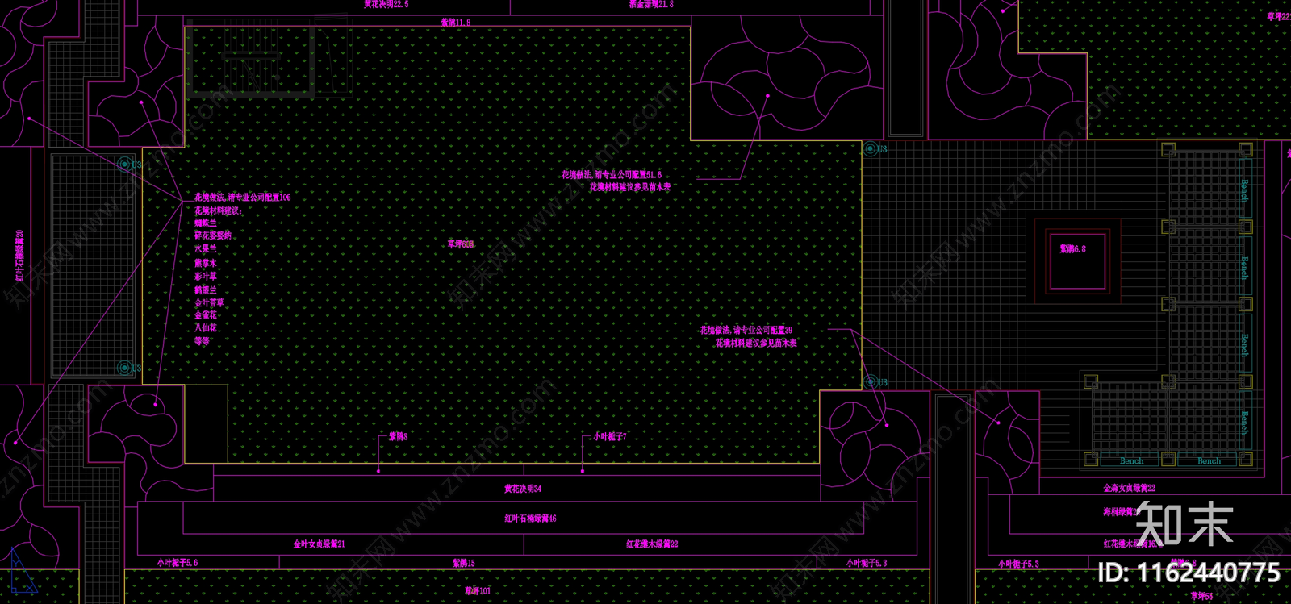The width and height of the screenshot is (1291, 604).
Task: Select the note 花境做法,请专业公司配置51.6
Action: click(x=612, y=174)
